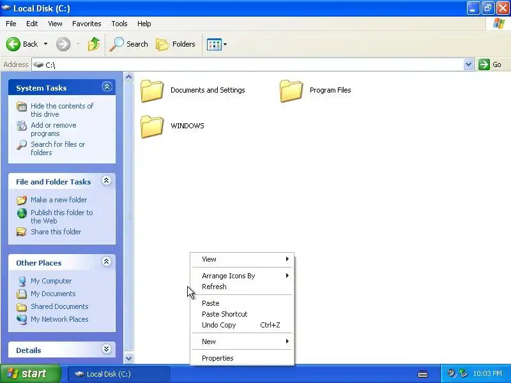Screen dimensions: 511x383
Task: Collapse the File and Folder Tasks panel
Action: (106, 181)
